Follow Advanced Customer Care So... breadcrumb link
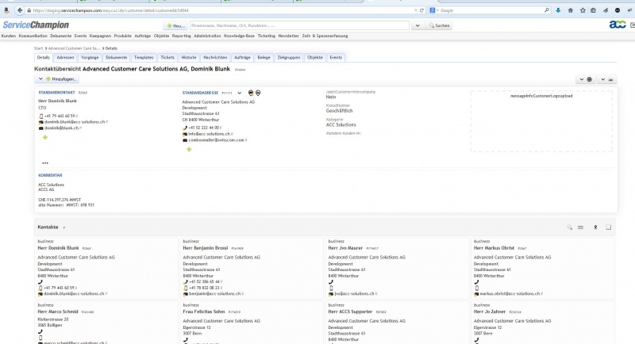The image size is (635, 344). pos(74,48)
